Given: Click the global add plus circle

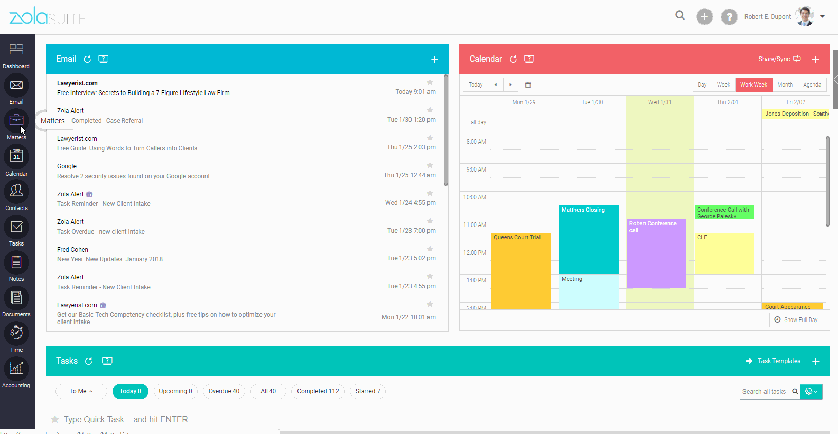Looking at the screenshot, I should [x=704, y=16].
